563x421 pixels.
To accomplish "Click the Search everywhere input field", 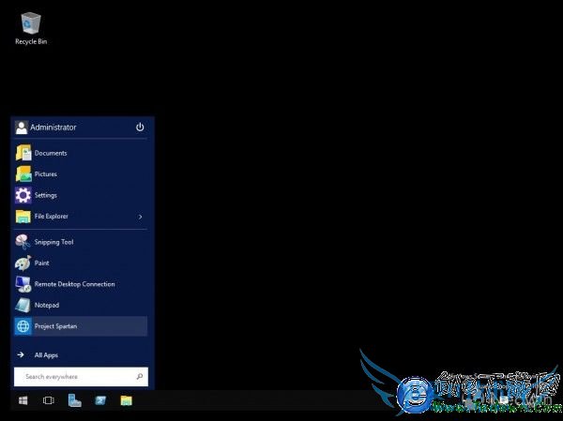I will pyautogui.click(x=81, y=377).
